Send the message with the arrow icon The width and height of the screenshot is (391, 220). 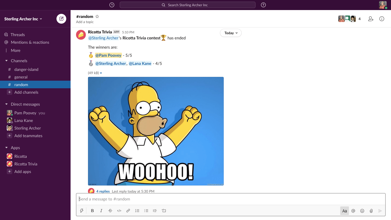380,211
